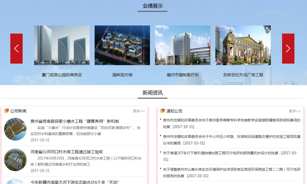Select the 福州市强制医疗所 building thumbnail

[182, 45]
